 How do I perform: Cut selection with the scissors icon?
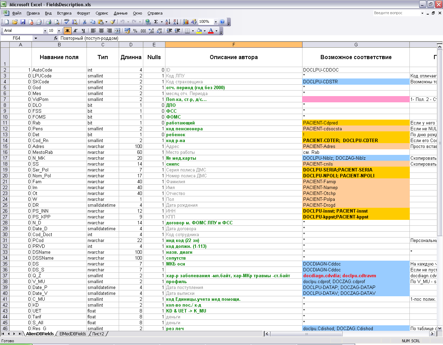[84, 22]
